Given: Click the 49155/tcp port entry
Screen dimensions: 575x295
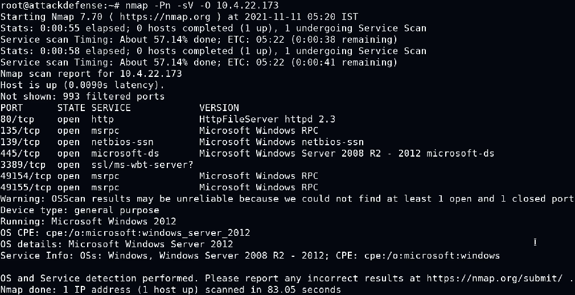Looking at the screenshot, I should [26, 187].
